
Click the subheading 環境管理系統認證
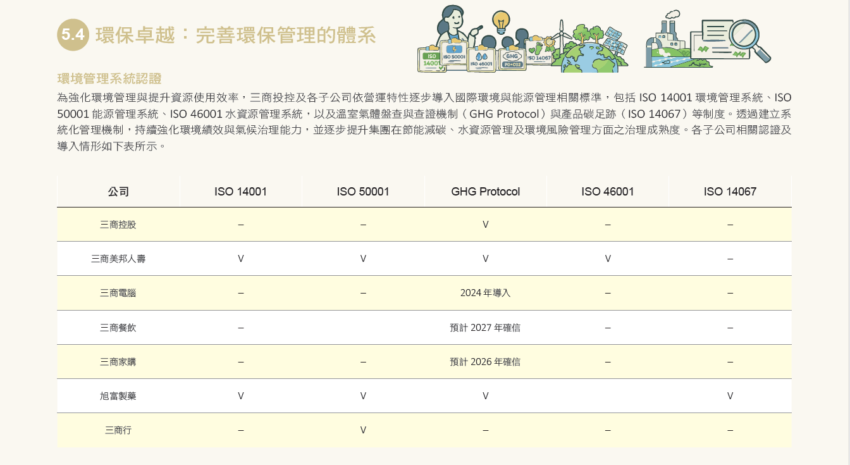[109, 78]
